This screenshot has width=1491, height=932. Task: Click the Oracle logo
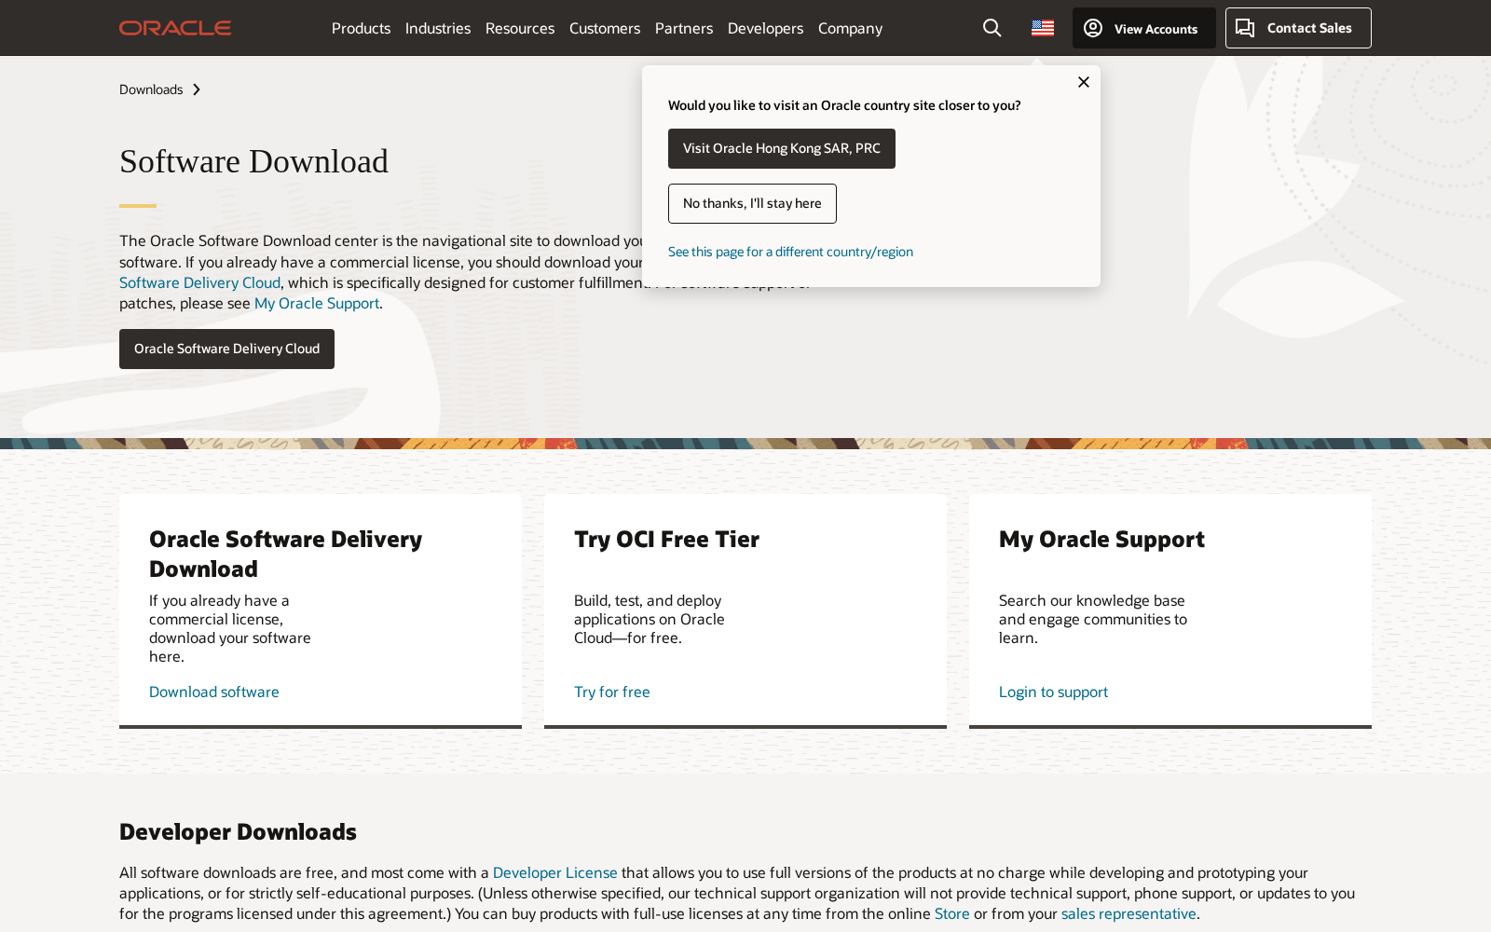click(175, 28)
